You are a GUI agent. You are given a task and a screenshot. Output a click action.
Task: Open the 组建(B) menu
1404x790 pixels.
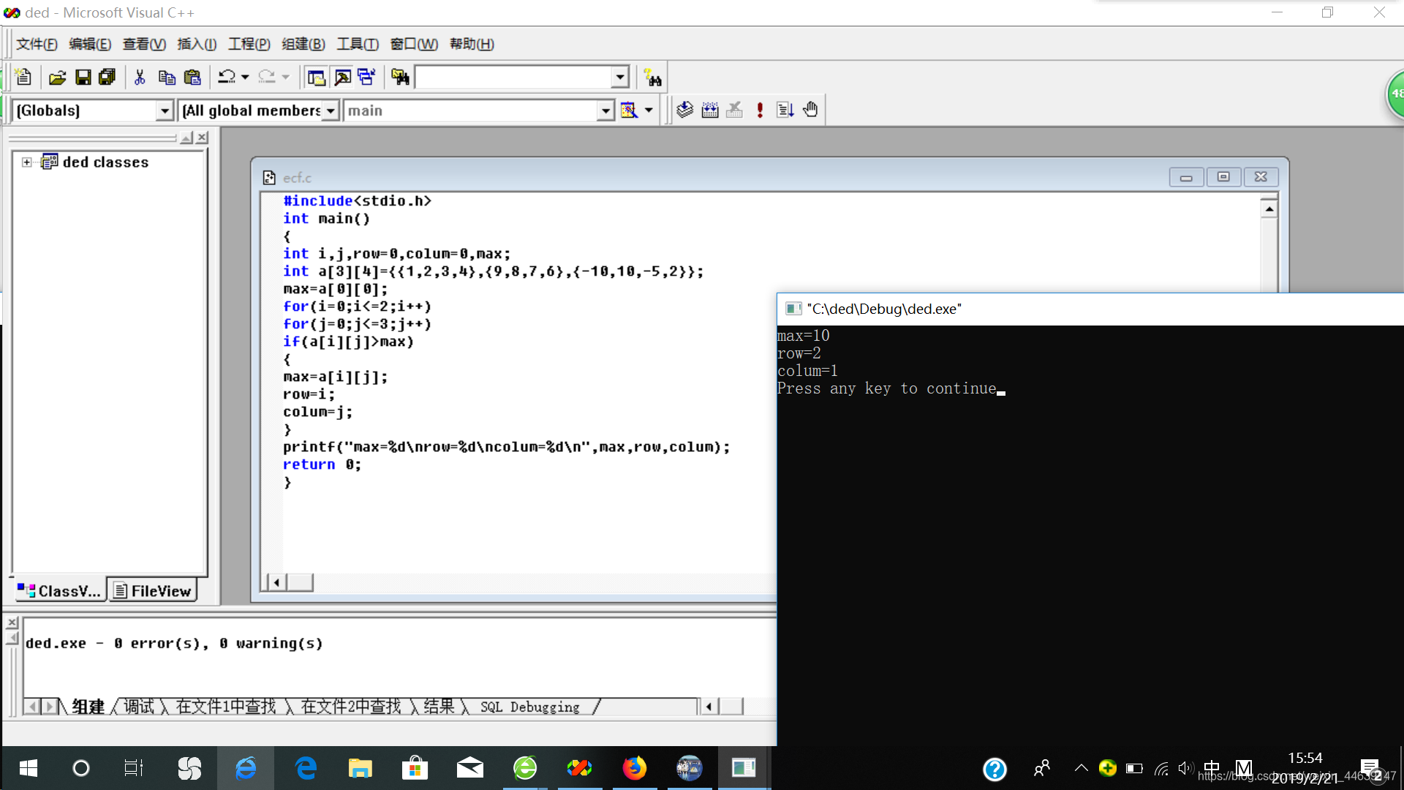tap(303, 44)
